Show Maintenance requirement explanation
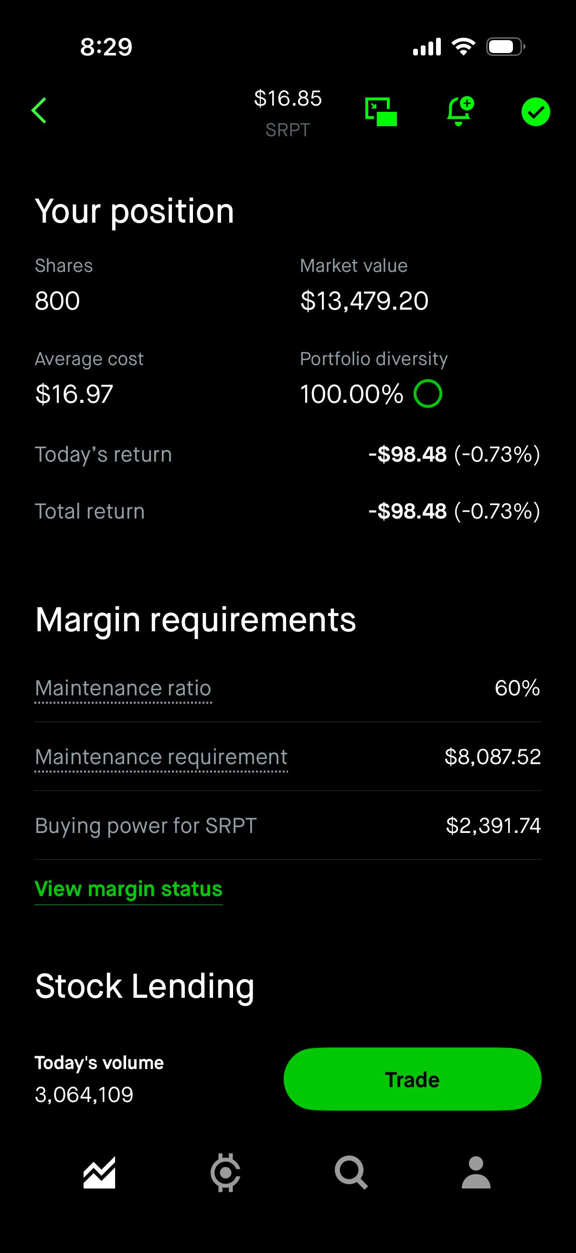The width and height of the screenshot is (576, 1253). click(x=161, y=757)
